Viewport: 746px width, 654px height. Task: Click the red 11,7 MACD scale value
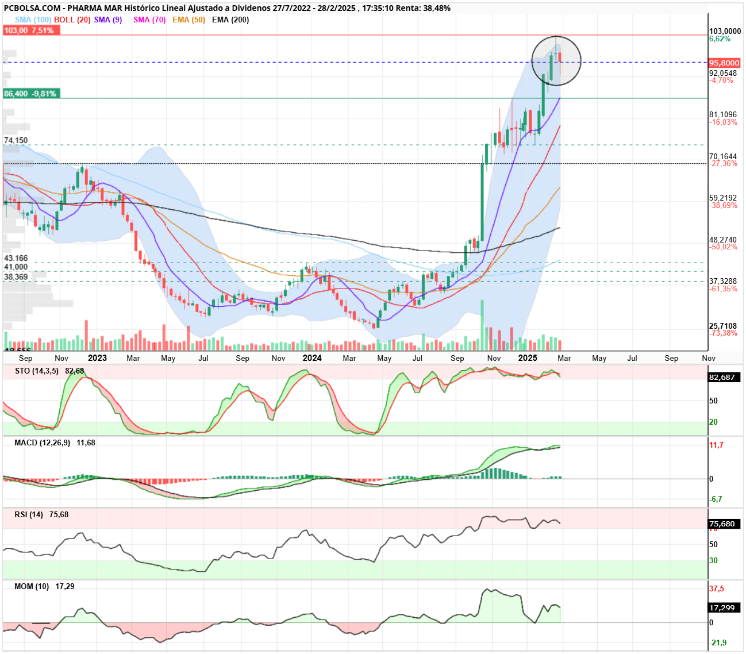pos(716,445)
